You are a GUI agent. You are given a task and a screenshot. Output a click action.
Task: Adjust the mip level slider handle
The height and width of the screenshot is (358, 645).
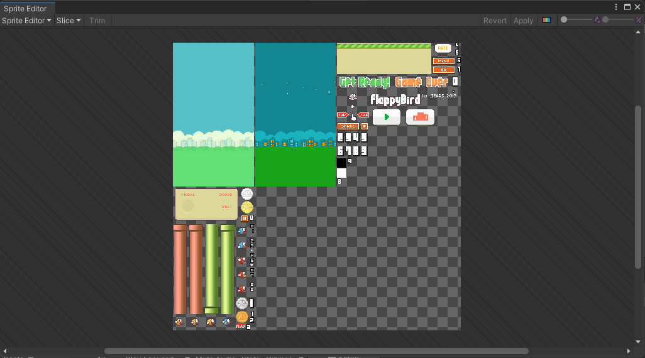click(605, 19)
